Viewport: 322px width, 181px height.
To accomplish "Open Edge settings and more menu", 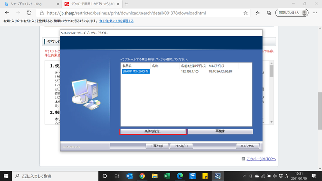I will pos(315,13).
